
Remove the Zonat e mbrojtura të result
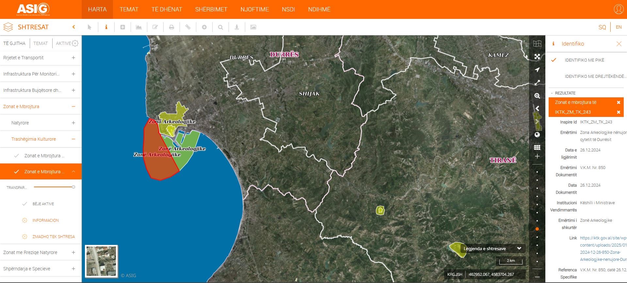pos(619,102)
